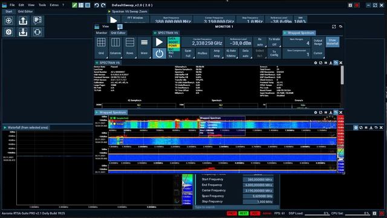This screenshot has width=387, height=218.
Task: Start SPECTRAN V6 with the play button
Action: pos(159,42)
